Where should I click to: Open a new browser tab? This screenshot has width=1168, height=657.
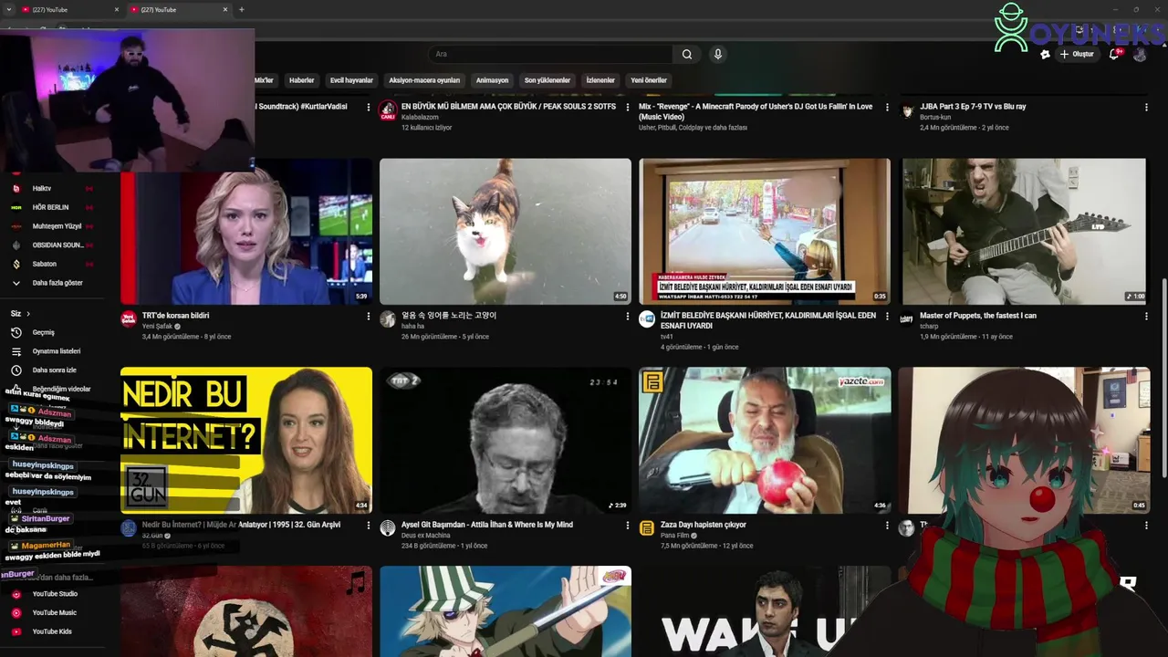tap(242, 10)
